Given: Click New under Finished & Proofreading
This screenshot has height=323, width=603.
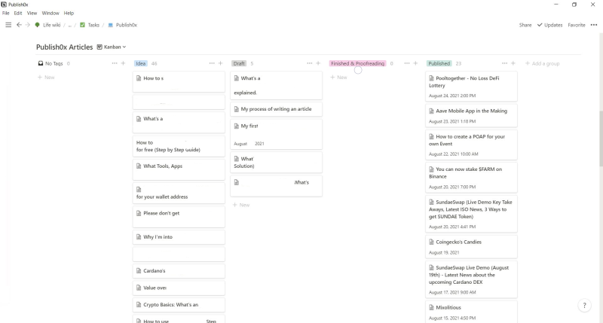Looking at the screenshot, I should 338,78.
